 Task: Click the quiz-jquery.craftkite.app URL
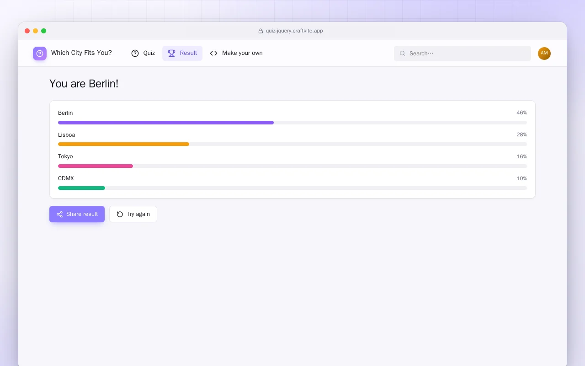click(x=294, y=31)
